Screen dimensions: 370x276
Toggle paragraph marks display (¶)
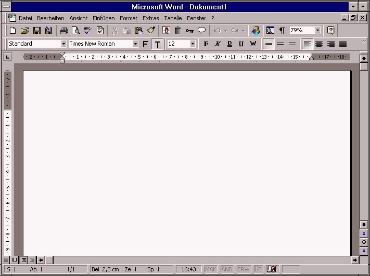(282, 31)
